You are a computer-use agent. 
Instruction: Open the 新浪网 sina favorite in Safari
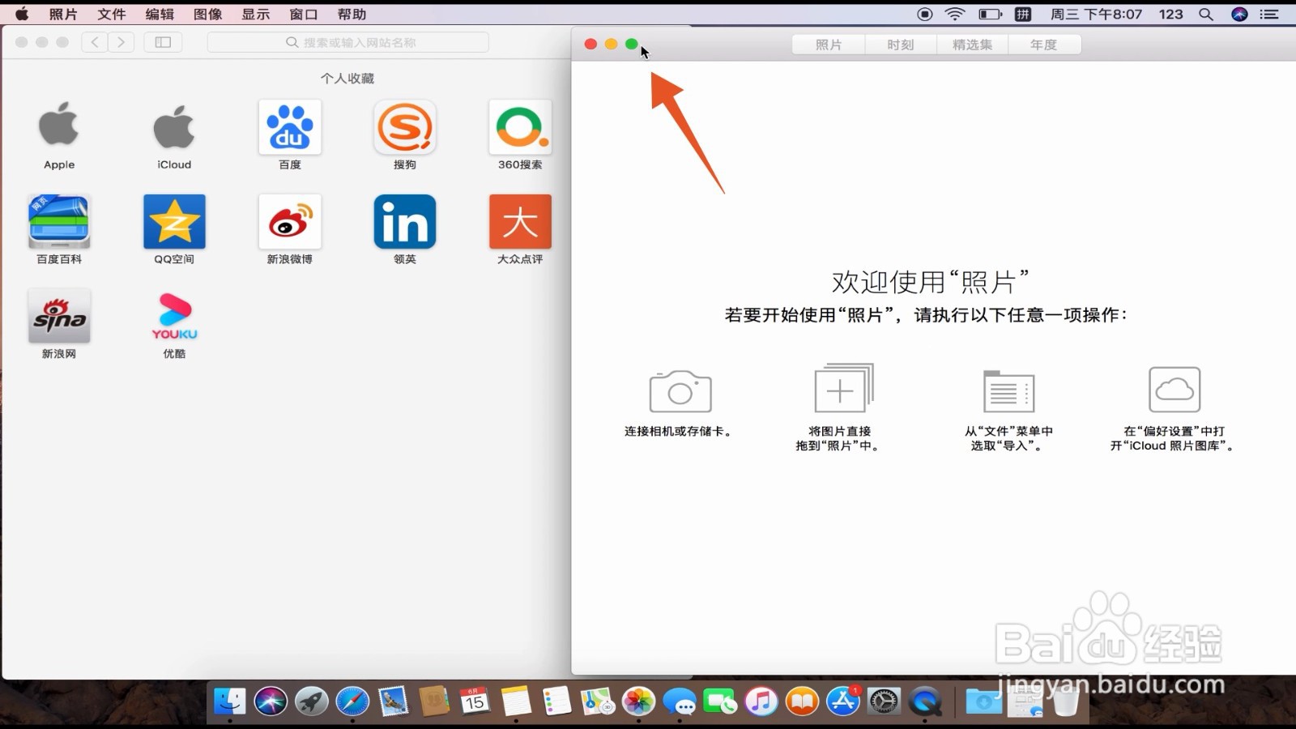click(59, 317)
